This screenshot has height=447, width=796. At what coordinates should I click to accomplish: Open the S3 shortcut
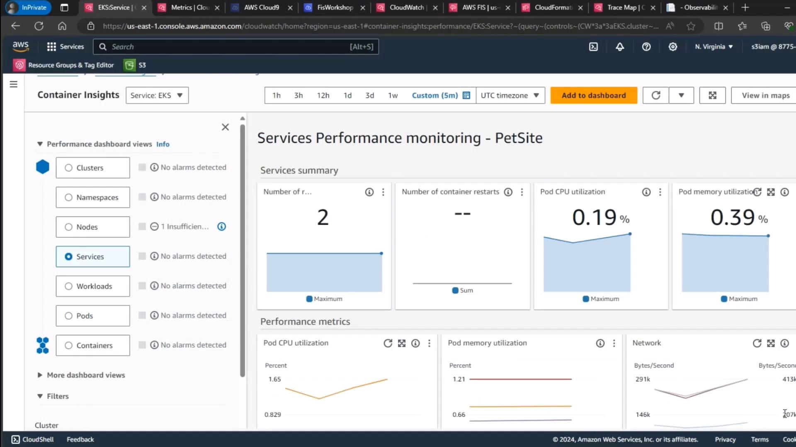[135, 65]
